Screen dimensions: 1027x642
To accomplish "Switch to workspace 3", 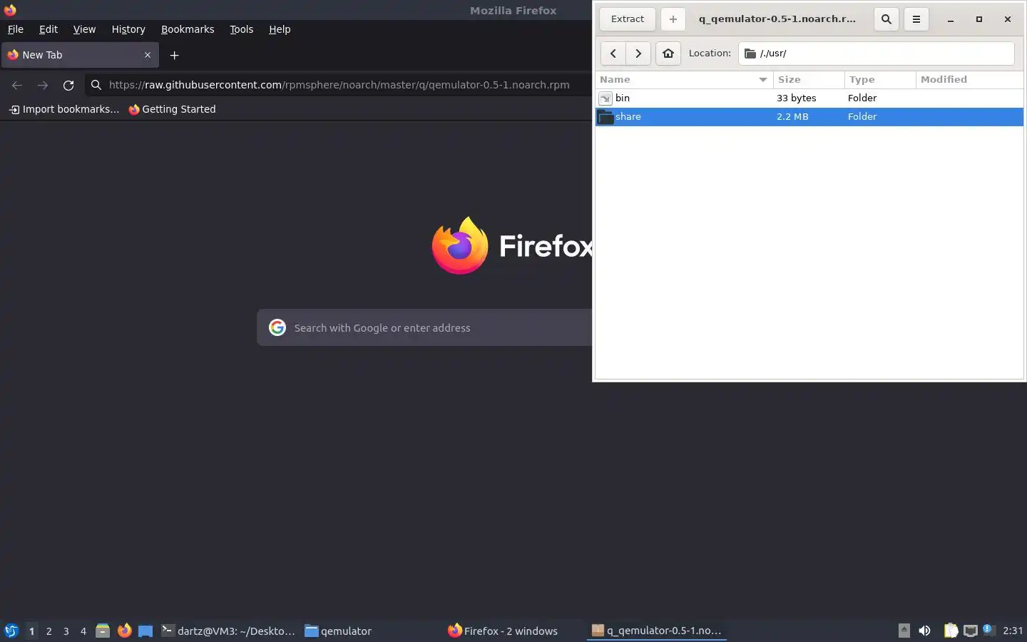I will (66, 631).
